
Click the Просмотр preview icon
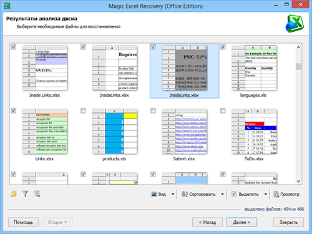tap(276, 194)
